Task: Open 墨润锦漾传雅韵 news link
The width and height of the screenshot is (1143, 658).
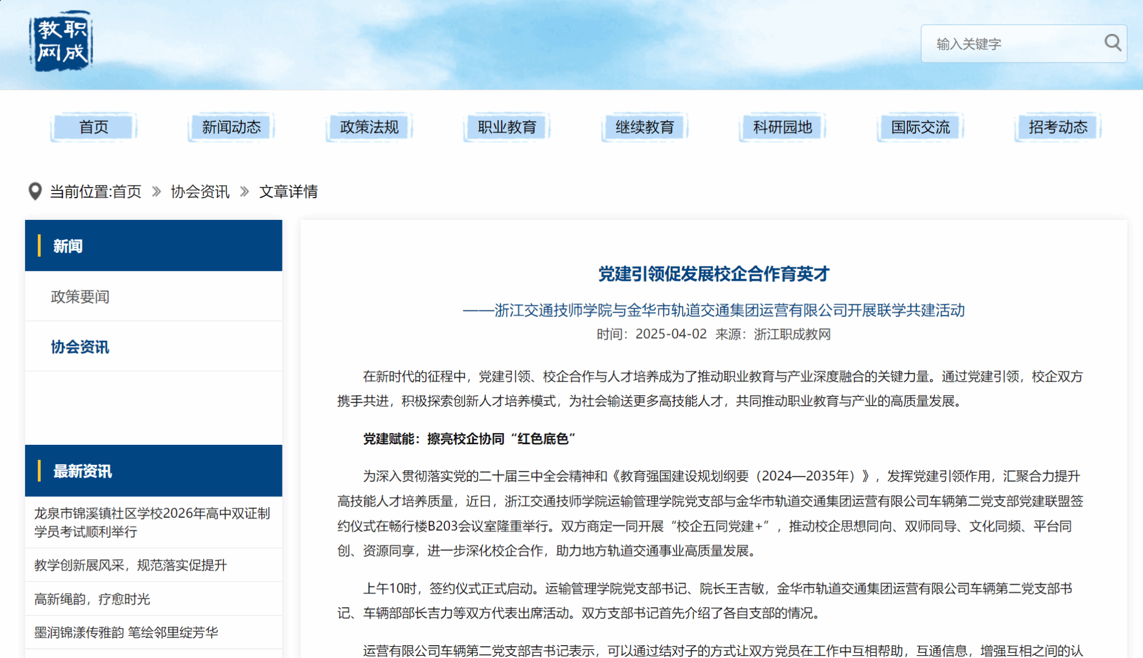Action: coord(126,633)
